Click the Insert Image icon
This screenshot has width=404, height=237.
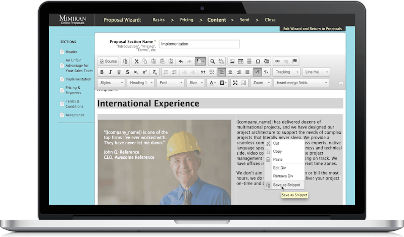click(x=232, y=61)
